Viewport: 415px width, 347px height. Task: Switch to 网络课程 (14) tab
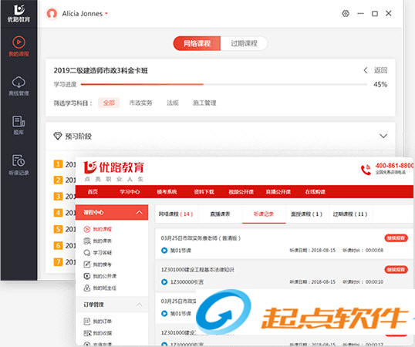point(176,214)
